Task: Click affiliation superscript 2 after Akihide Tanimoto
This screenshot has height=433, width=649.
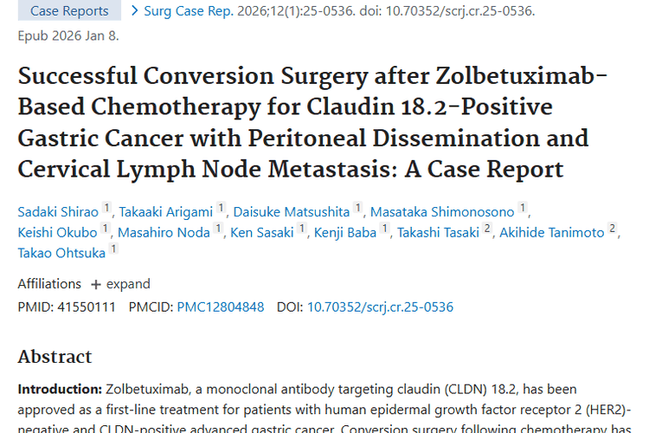Action: click(x=613, y=229)
